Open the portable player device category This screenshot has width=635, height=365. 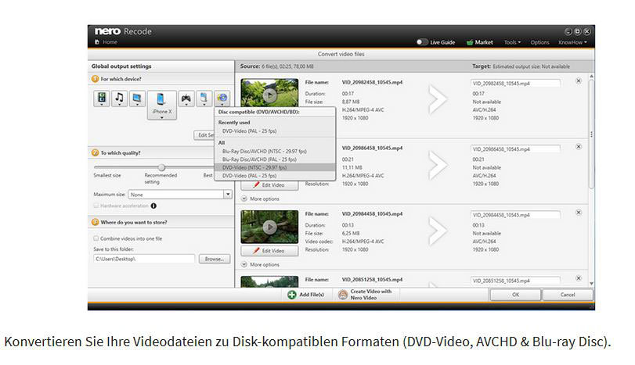tap(204, 98)
